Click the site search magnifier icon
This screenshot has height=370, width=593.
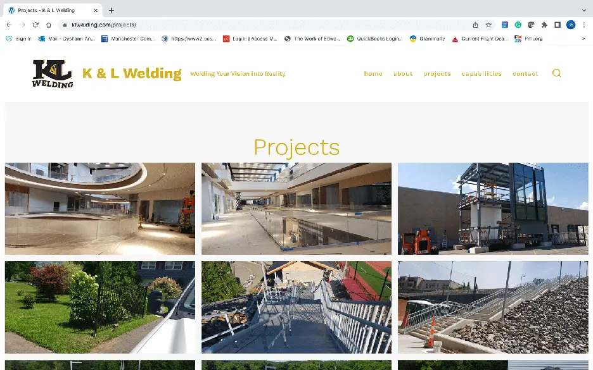556,73
